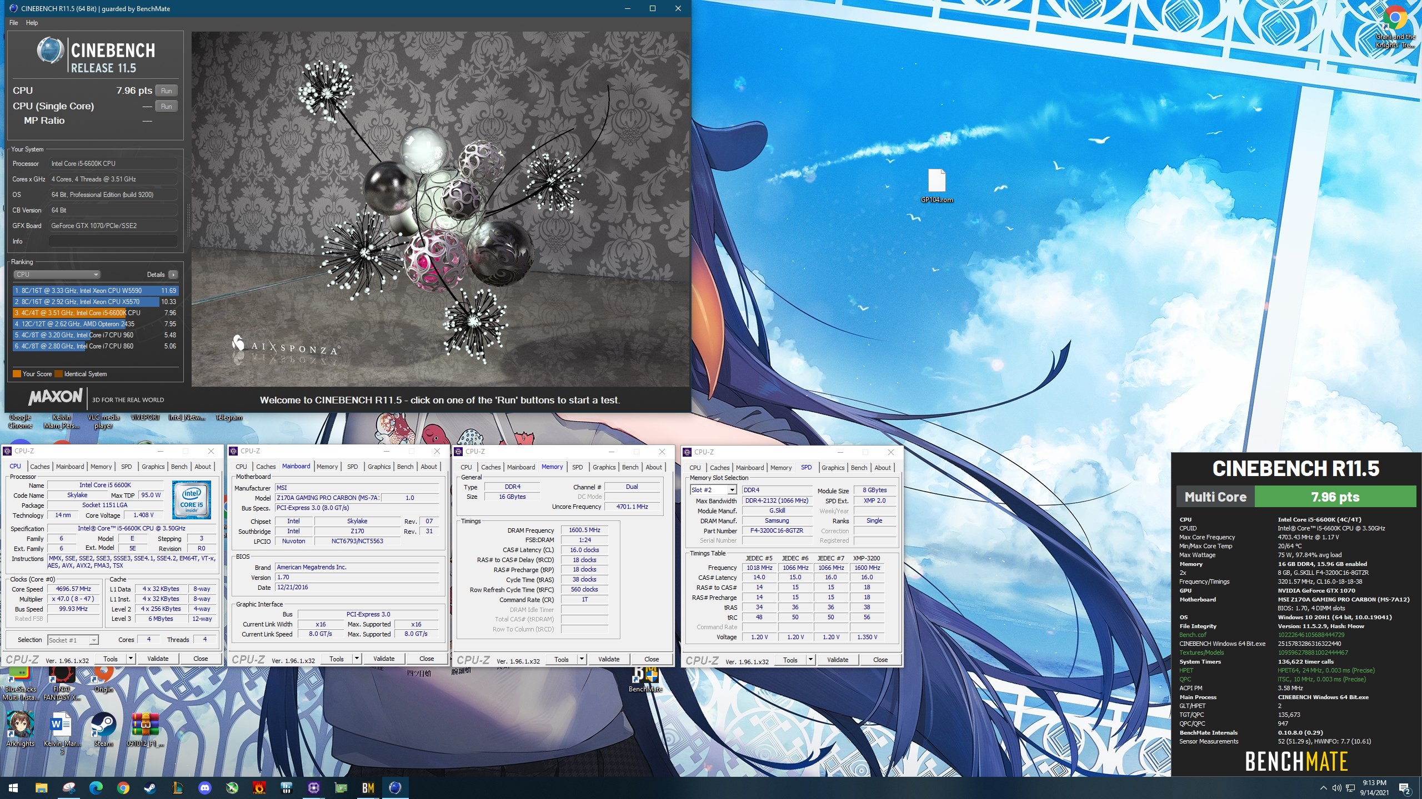Click the Cinebench rendered scene image

click(x=440, y=209)
